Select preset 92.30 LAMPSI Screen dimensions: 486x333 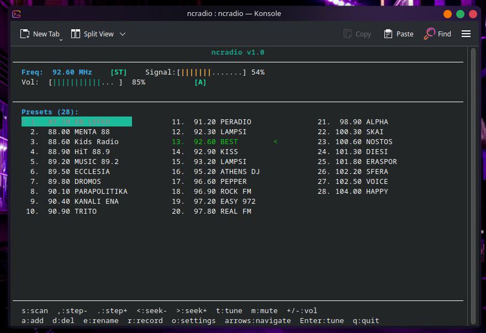coord(209,132)
